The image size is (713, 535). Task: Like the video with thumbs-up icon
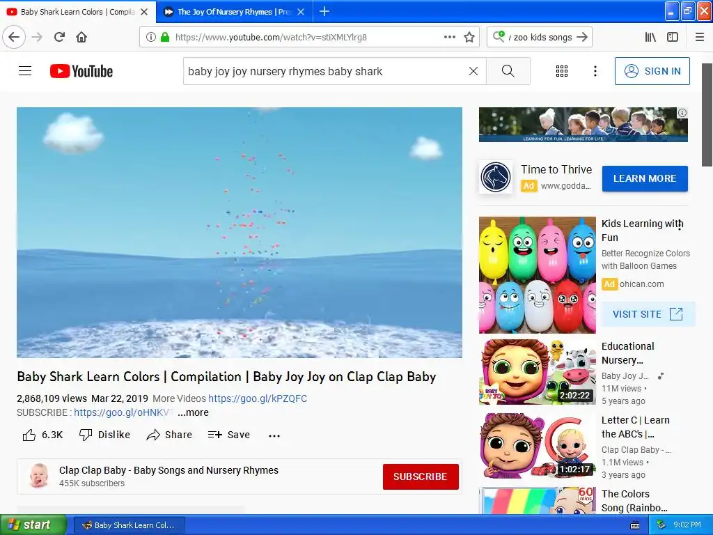coord(29,435)
